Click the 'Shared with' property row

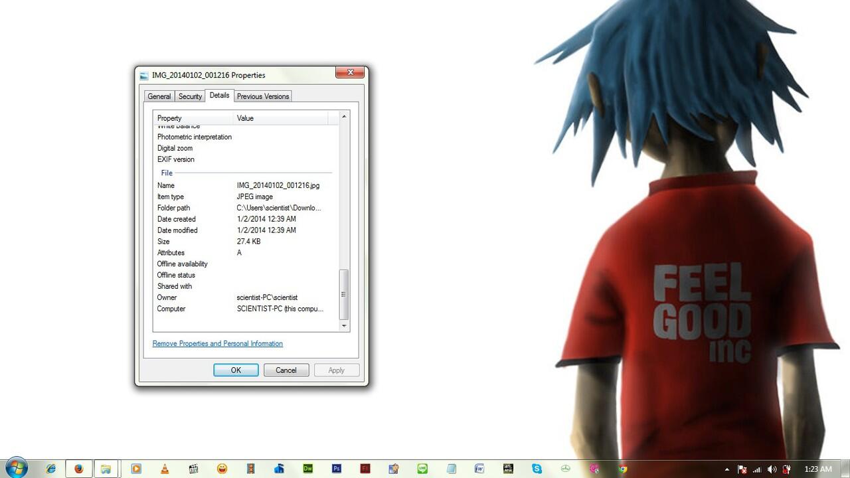(x=244, y=286)
